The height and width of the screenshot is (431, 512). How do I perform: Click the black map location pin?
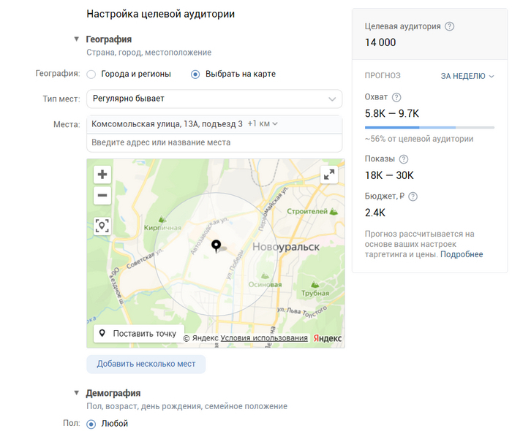[216, 246]
